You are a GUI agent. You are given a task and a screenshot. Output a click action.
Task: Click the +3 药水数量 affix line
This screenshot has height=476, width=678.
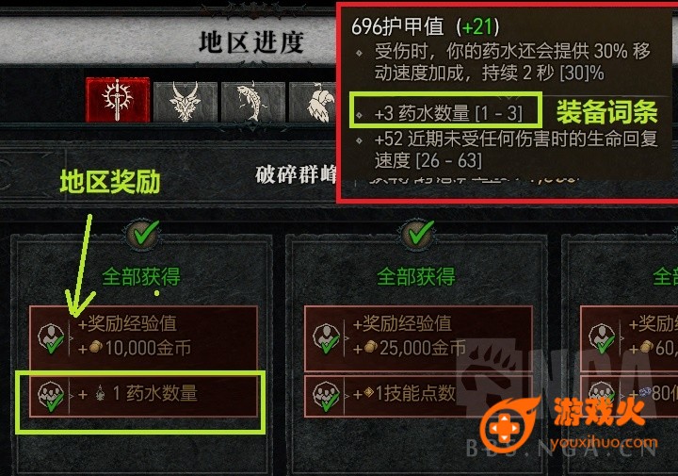pos(445,113)
